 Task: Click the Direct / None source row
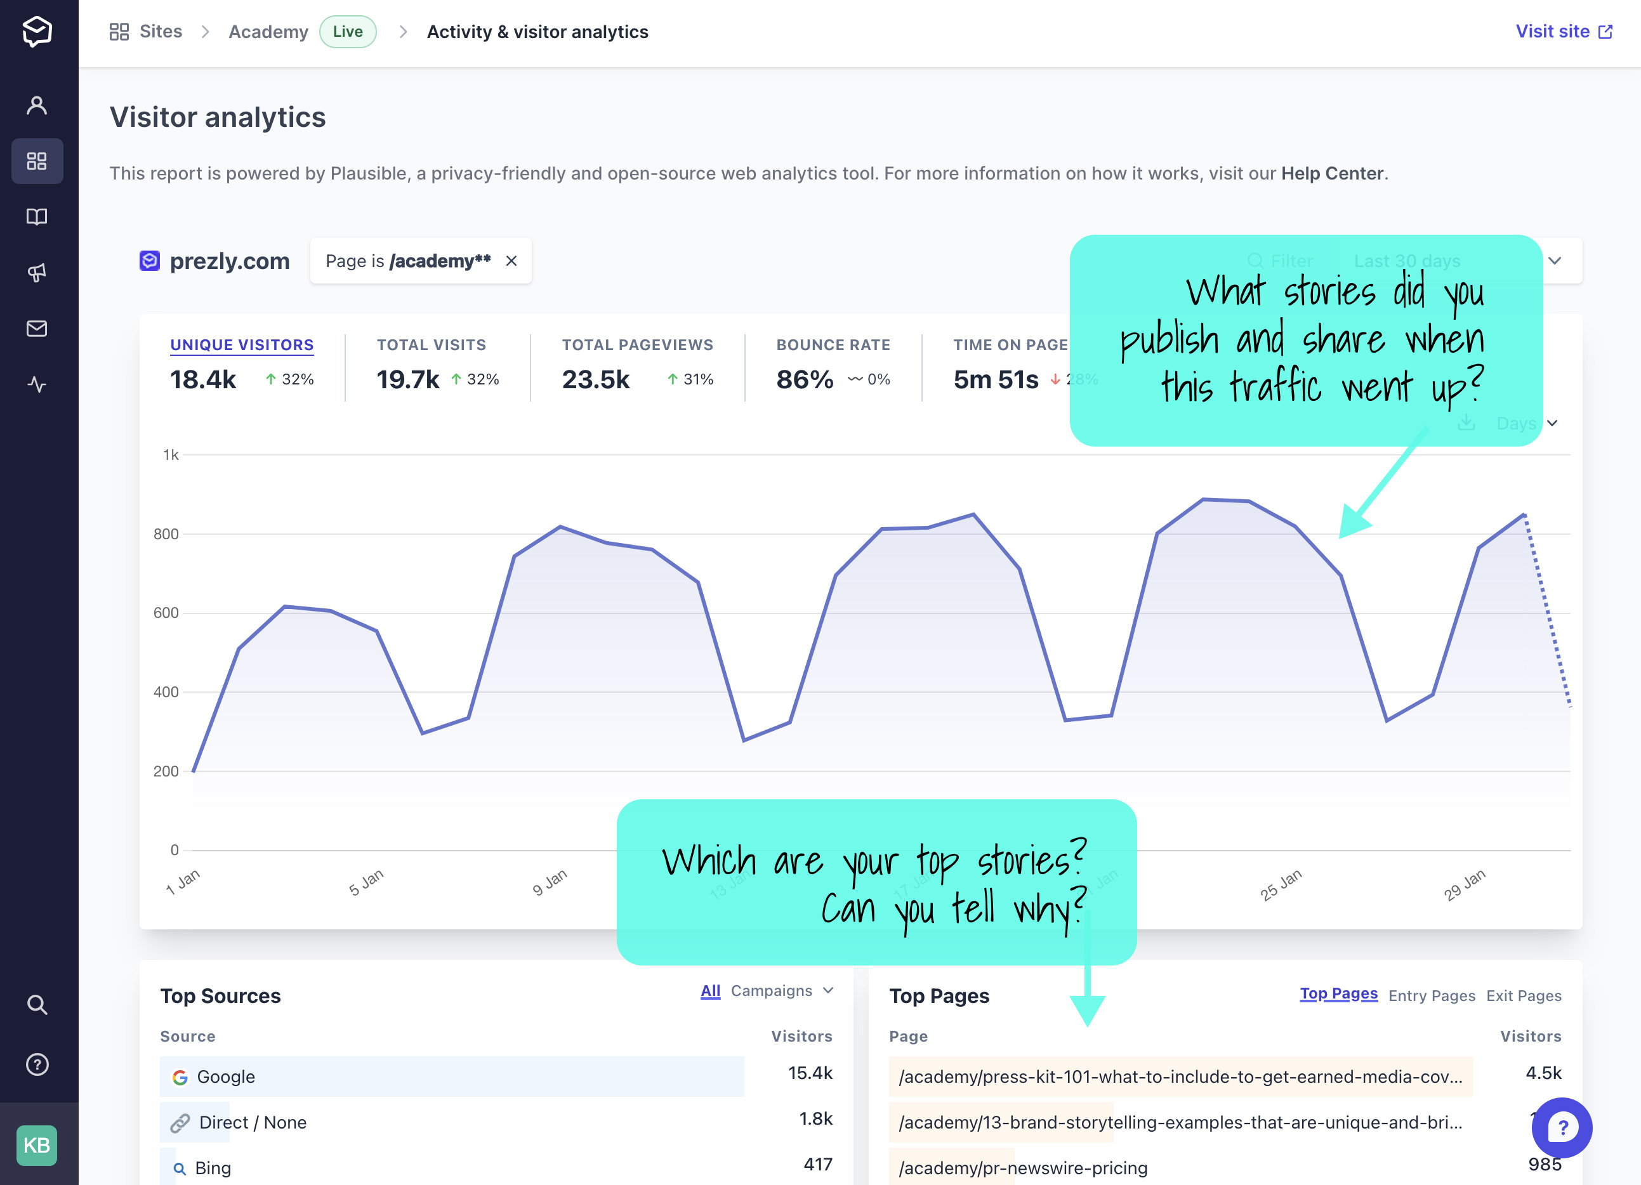point(496,1122)
